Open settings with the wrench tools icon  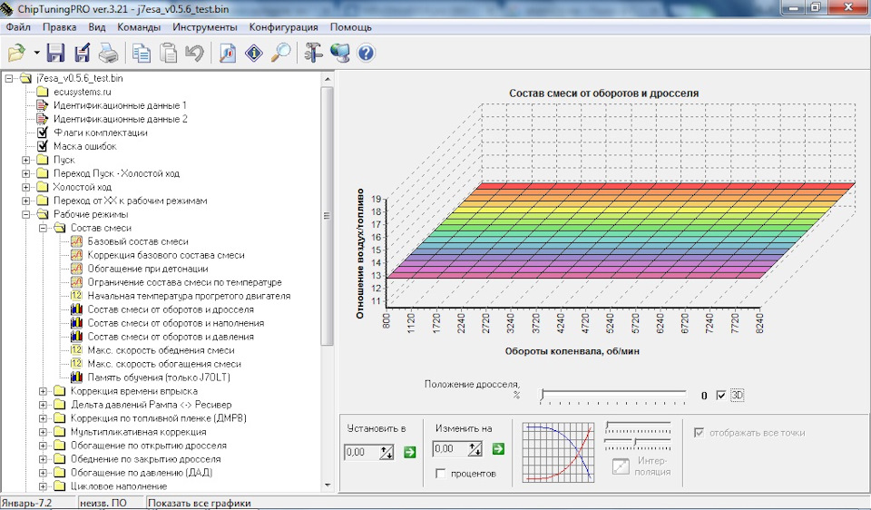click(x=313, y=53)
